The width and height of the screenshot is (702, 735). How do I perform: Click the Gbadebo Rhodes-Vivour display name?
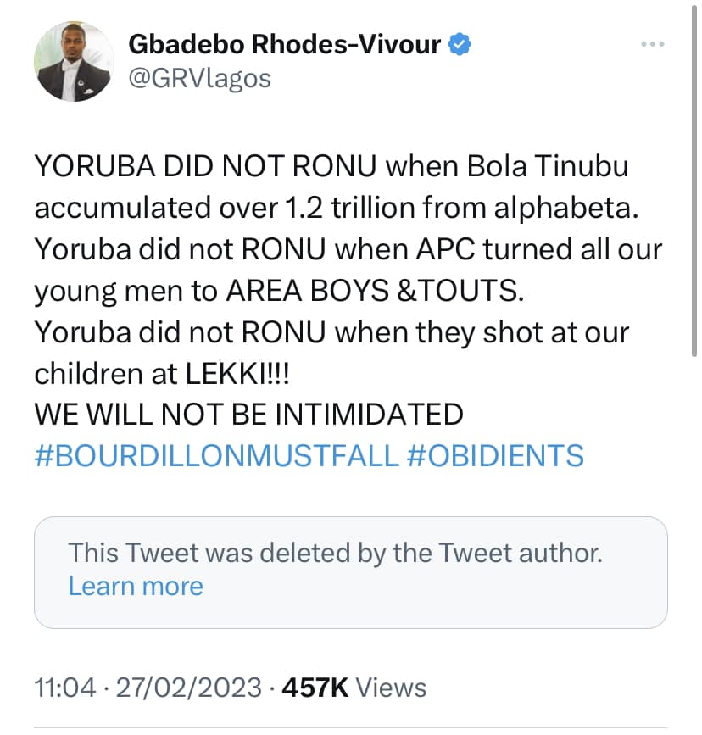click(x=284, y=45)
